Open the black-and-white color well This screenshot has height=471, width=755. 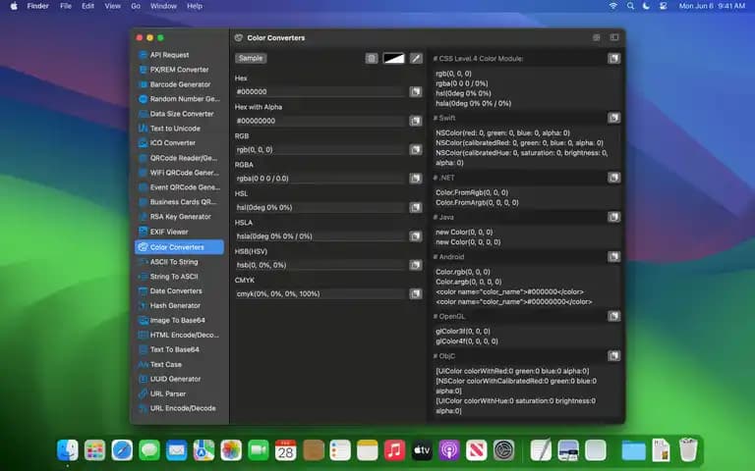[394, 58]
